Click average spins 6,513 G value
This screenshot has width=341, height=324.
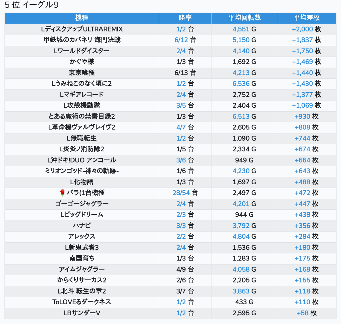[x=244, y=116]
